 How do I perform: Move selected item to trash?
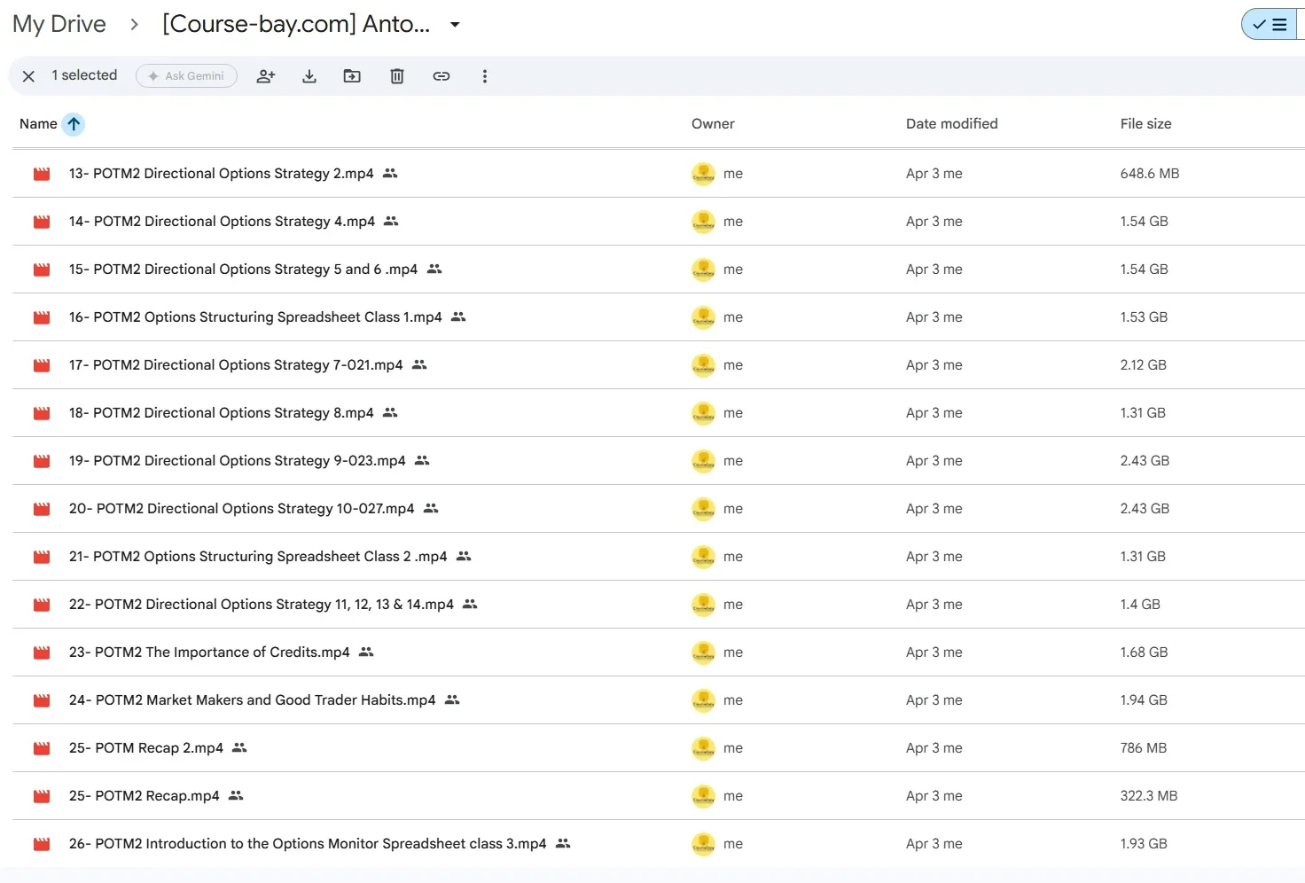[x=397, y=76]
